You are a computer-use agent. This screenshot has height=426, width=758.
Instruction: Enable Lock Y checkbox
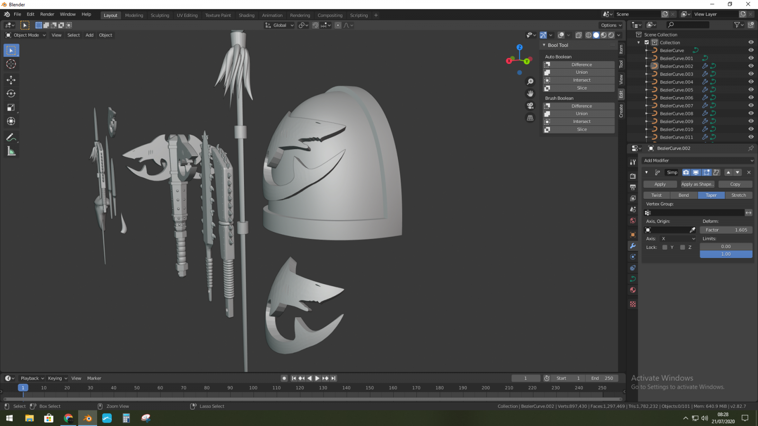tap(665, 247)
